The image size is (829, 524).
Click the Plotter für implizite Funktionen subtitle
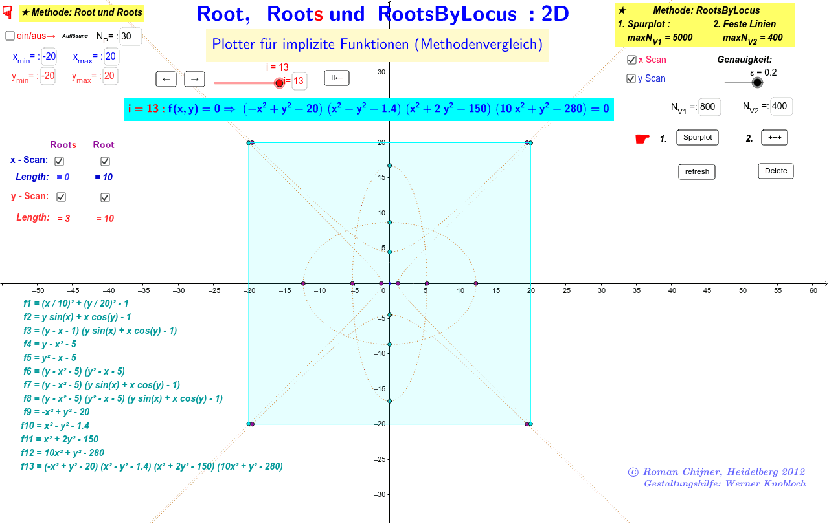pyautogui.click(x=378, y=45)
